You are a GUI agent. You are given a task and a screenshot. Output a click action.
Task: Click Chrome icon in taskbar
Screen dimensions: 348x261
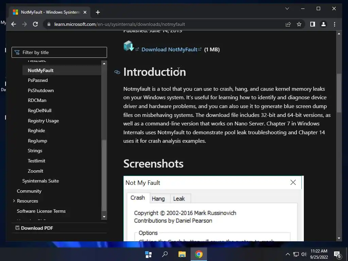click(199, 254)
